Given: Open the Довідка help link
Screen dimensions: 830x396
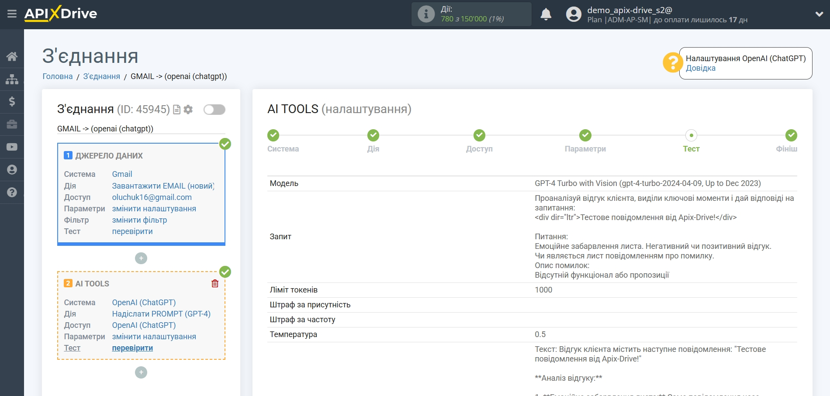Looking at the screenshot, I should 700,68.
